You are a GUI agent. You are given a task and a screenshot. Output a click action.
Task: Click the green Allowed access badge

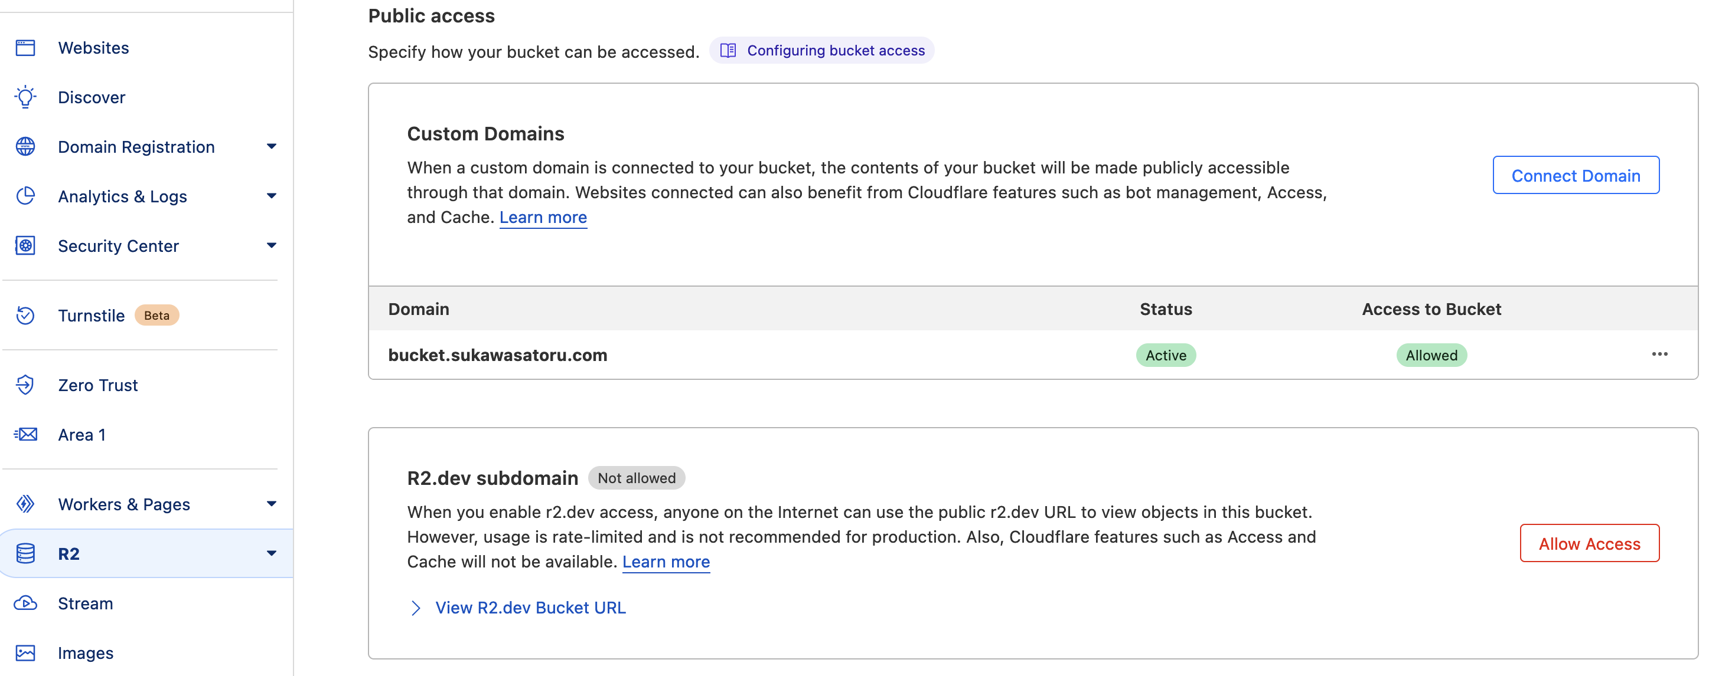(x=1431, y=355)
